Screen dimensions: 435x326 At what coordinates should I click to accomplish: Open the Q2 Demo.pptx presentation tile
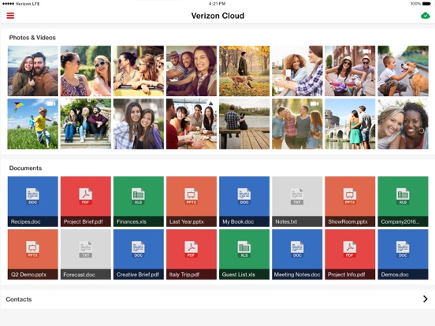[x=33, y=254]
